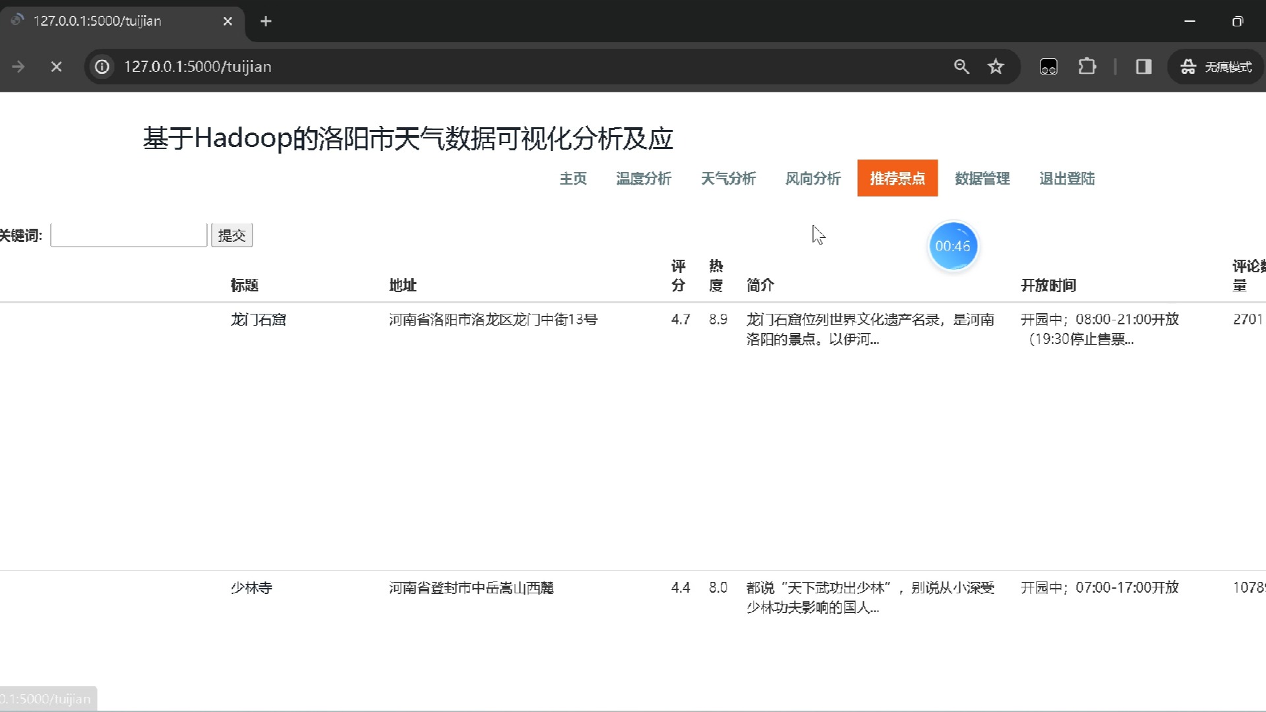Viewport: 1266px width, 712px height.
Task: Open the zoom magnifier icon
Action: tap(961, 67)
